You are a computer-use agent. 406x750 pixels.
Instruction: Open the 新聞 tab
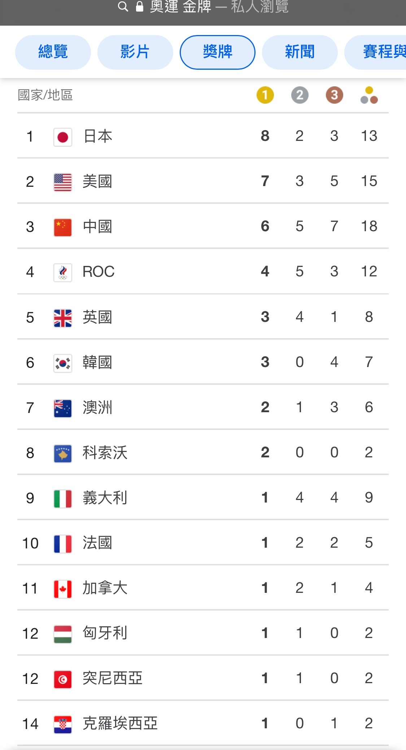point(300,52)
